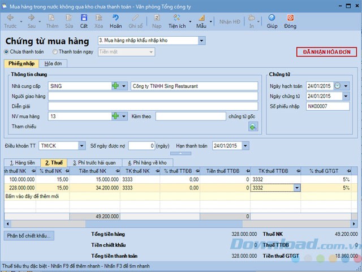Expand the Điều khoản TT dropdown
The image size is (362, 272).
click(82, 146)
